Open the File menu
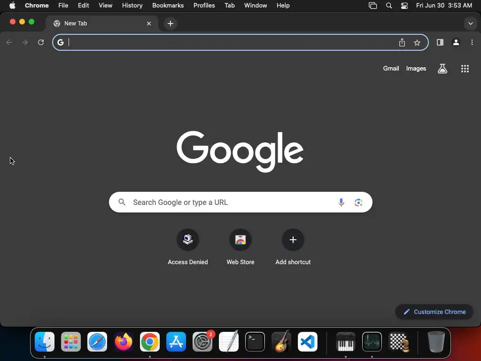The width and height of the screenshot is (481, 361). 63,6
